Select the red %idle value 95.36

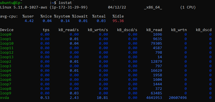pyautogui.click(x=118, y=21)
